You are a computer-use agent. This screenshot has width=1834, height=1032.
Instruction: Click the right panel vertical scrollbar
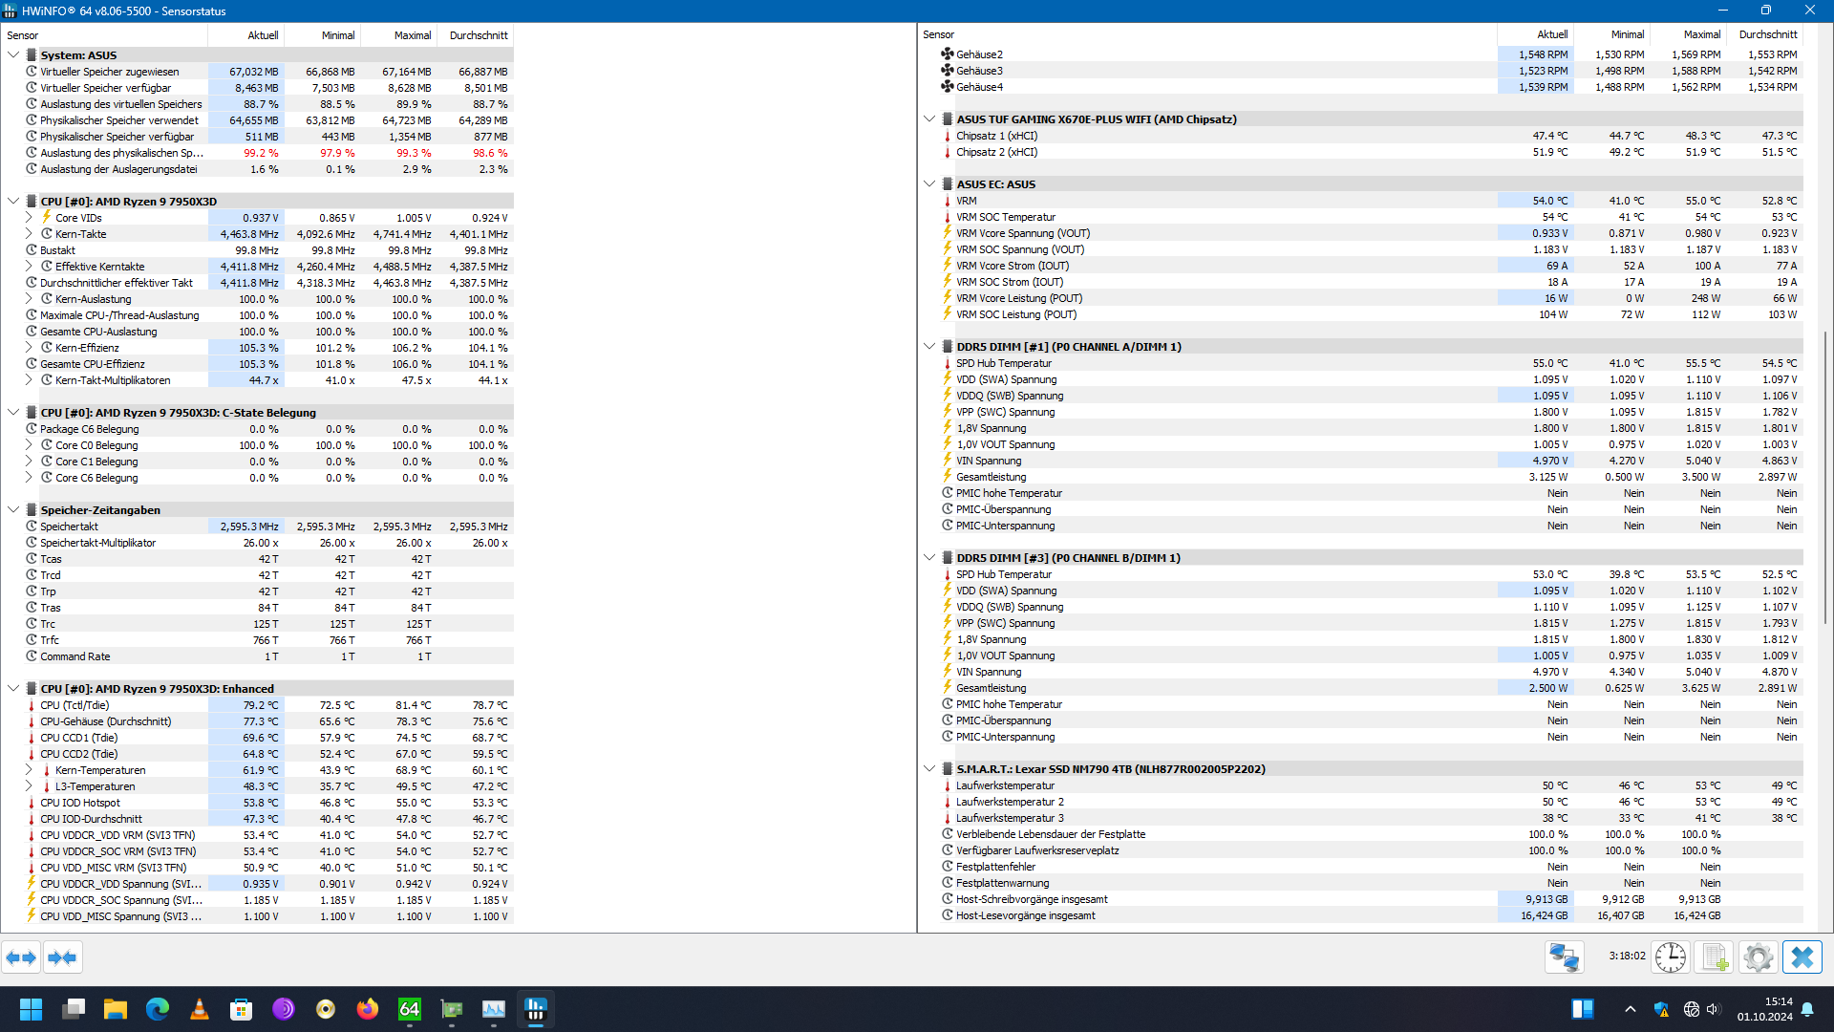click(1825, 478)
